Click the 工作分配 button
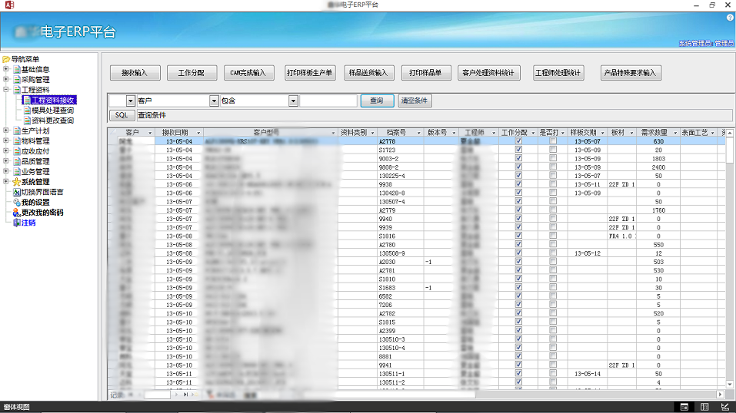Image resolution: width=736 pixels, height=413 pixels. 192,73
